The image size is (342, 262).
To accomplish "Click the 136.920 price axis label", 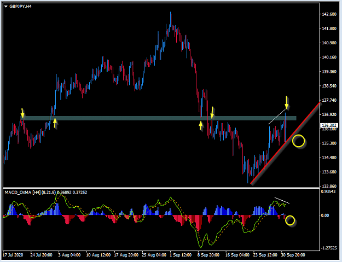I will tap(329, 115).
